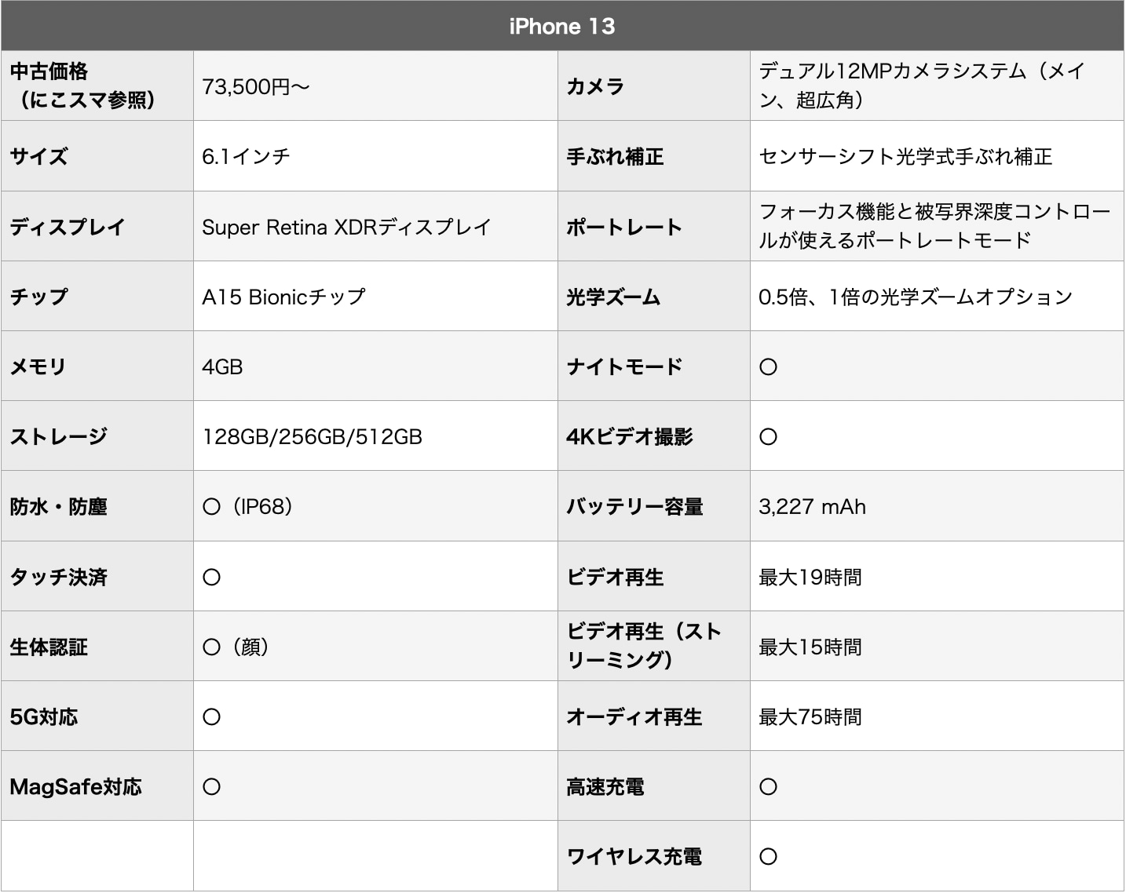Select the 中古価格（にこスマ参照）label cell

point(97,86)
